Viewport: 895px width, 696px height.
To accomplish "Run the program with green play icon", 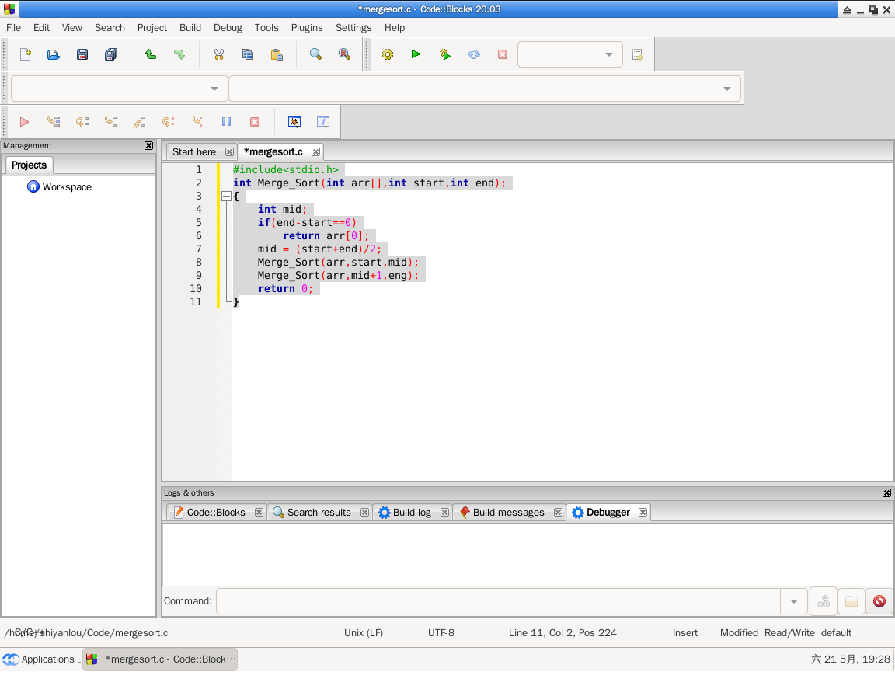I will click(x=416, y=54).
